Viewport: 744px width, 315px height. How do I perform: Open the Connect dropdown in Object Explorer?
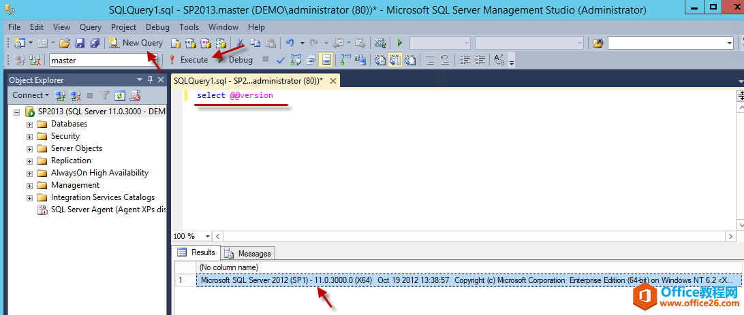click(31, 95)
